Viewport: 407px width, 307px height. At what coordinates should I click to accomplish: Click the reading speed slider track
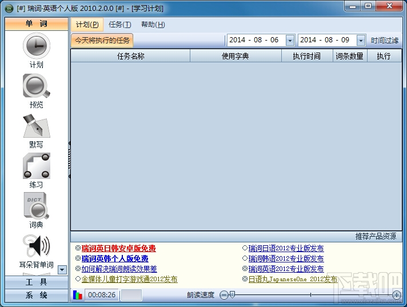[312, 294]
